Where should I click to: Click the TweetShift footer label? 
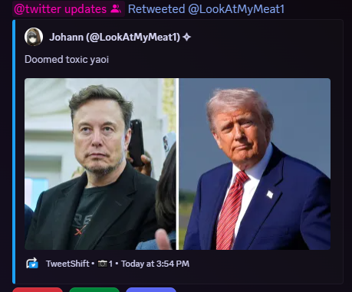(67, 264)
